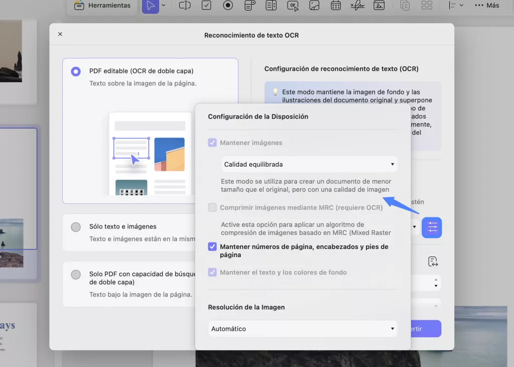This screenshot has width=514, height=367.
Task: Click the duplicate fields icon
Action: [x=405, y=5]
